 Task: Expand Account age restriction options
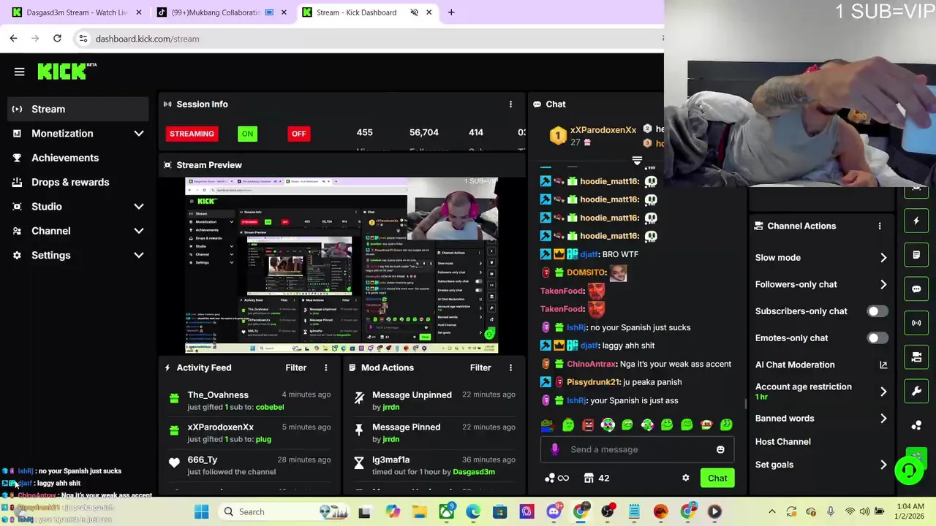821,391
